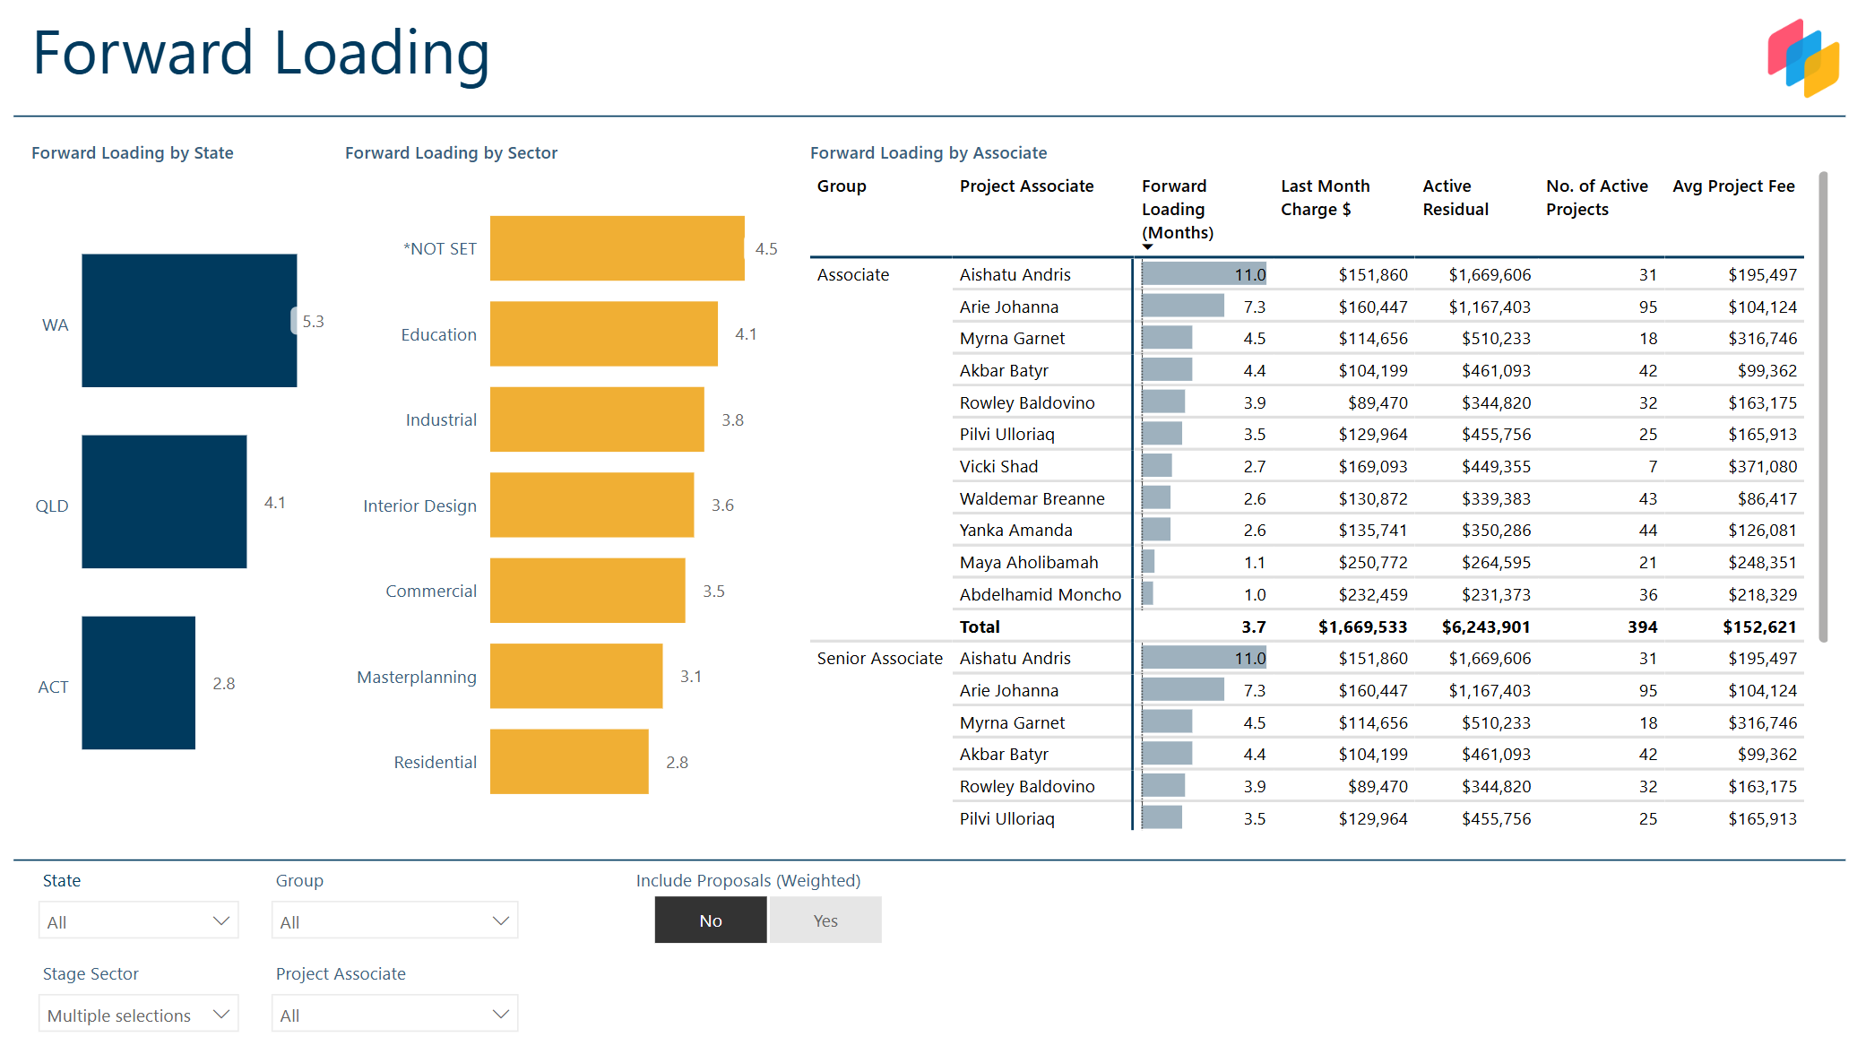Screen dimensions: 1857x1037
Task: Click the Senior Associate group cell
Action: click(879, 659)
